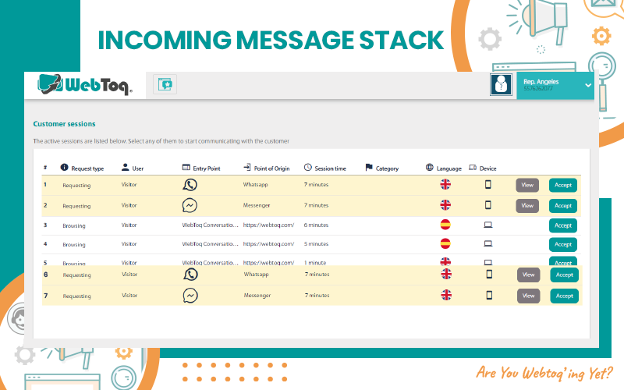The image size is (624, 390).
Task: Click the Whatsapp origin text in row 6
Action: [x=257, y=275]
